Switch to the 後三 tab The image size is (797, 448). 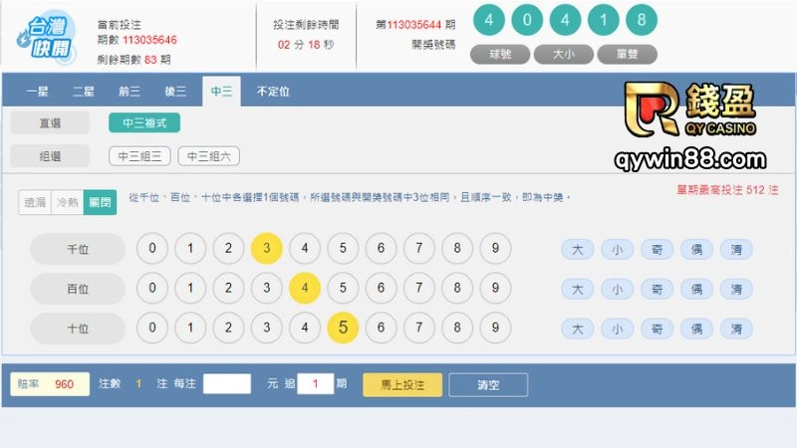click(x=175, y=92)
